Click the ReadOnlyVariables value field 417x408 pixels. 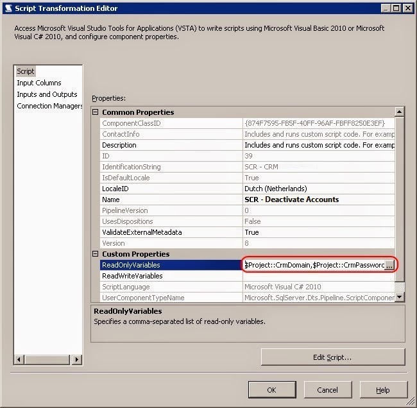(314, 265)
